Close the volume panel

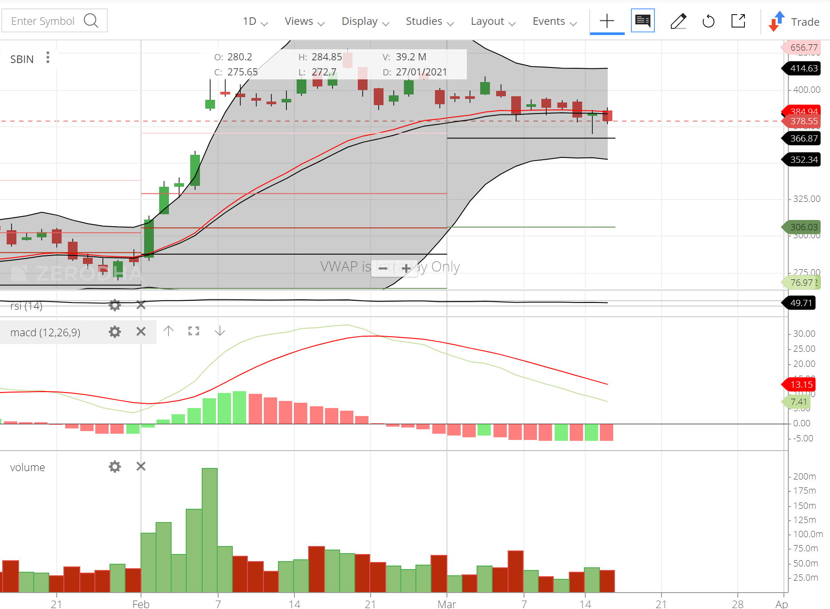pyautogui.click(x=141, y=467)
